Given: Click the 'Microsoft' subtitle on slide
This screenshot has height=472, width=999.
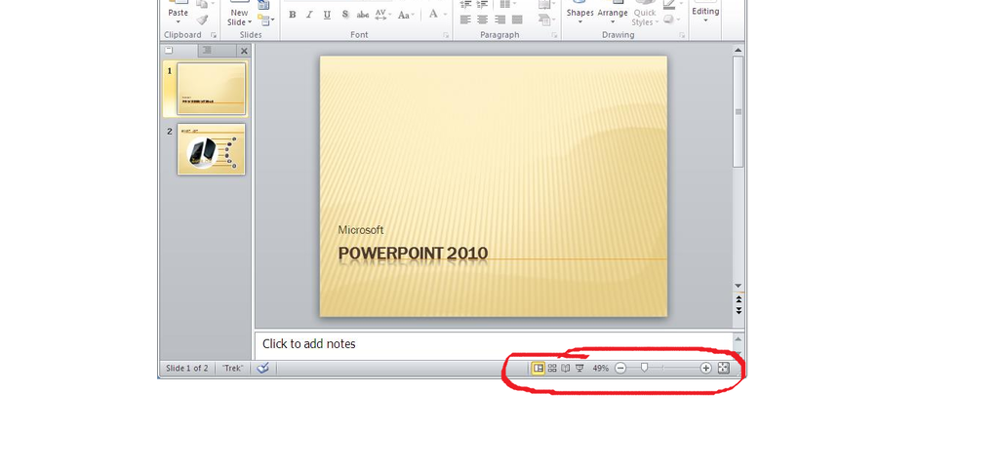Looking at the screenshot, I should (361, 230).
